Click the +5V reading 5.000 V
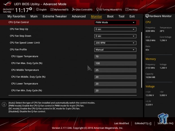The height and width of the screenshot is (131, 175). point(163,95)
